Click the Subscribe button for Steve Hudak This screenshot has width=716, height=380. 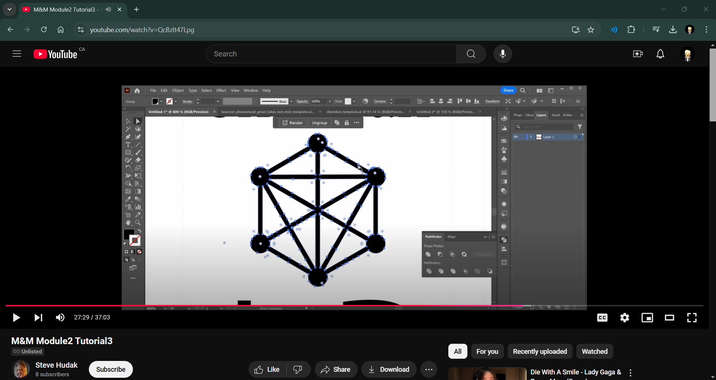tap(110, 369)
